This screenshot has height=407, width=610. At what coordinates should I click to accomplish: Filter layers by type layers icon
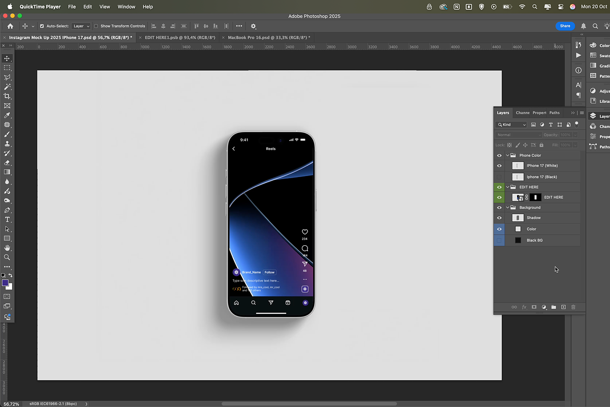pyautogui.click(x=551, y=125)
